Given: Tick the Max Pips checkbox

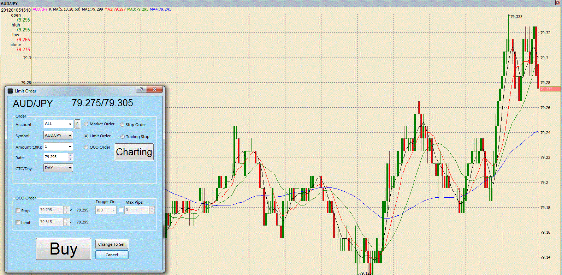Looking at the screenshot, I should 121,210.
